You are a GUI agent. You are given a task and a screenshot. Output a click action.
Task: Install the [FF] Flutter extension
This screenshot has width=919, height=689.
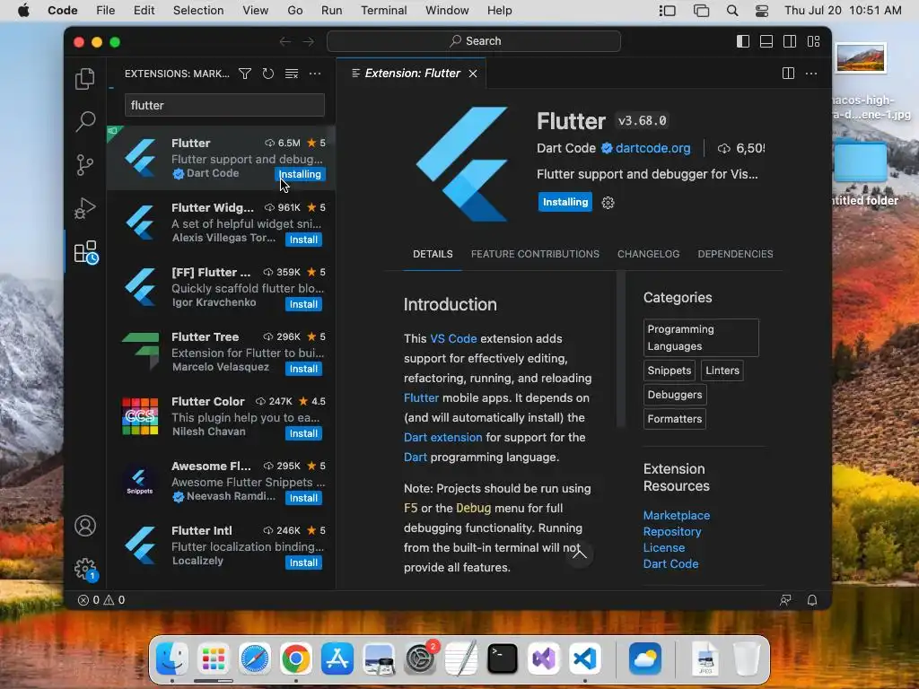coord(303,304)
